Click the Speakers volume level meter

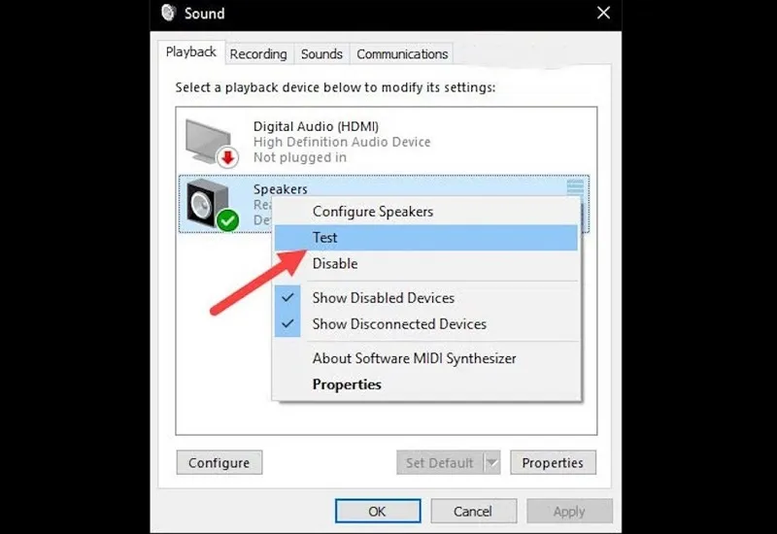pyautogui.click(x=575, y=187)
